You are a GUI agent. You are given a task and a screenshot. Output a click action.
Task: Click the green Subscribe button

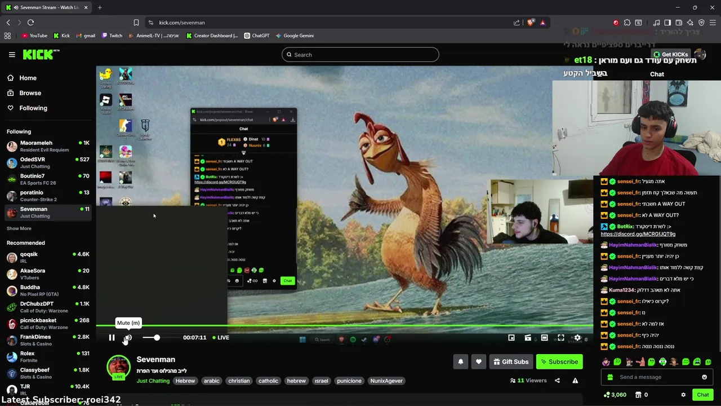point(559,362)
